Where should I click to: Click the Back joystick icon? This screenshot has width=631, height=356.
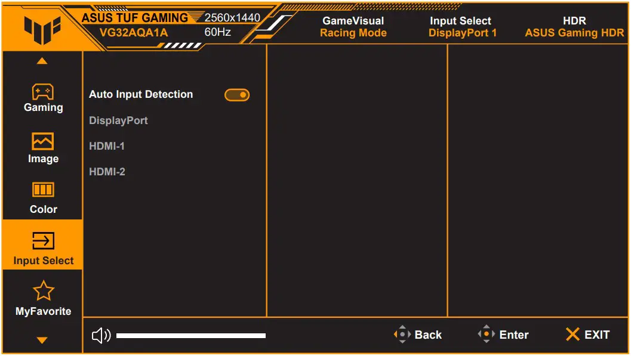[402, 335]
